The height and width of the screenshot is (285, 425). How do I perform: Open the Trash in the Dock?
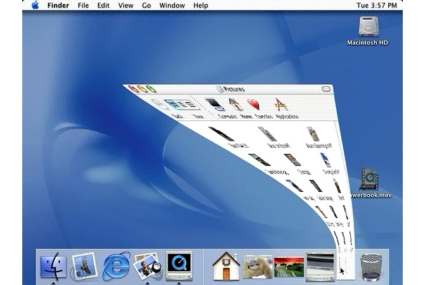point(371,265)
